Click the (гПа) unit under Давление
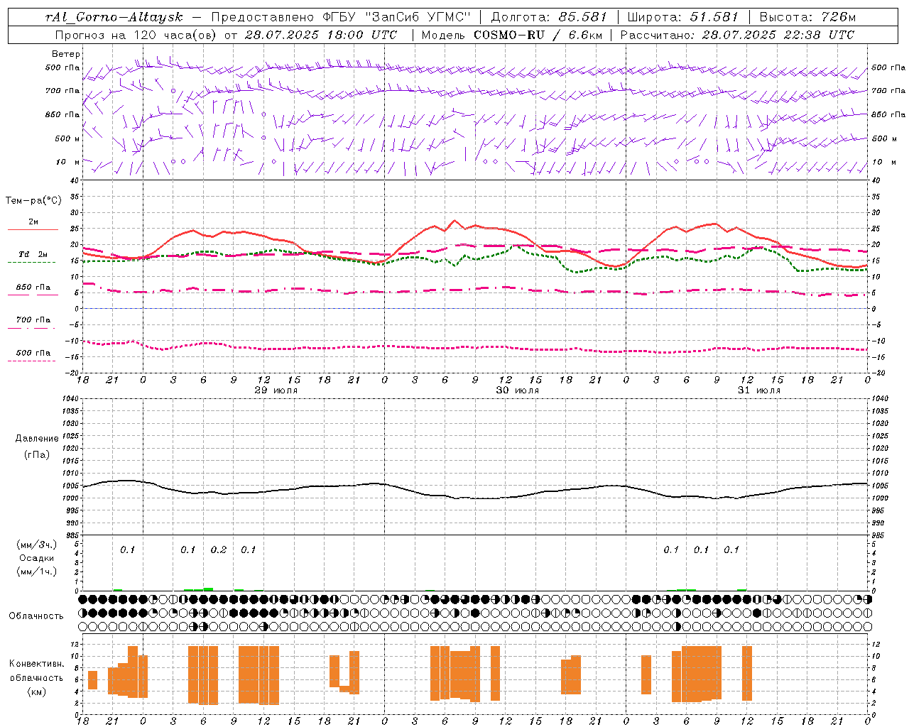 (x=37, y=454)
